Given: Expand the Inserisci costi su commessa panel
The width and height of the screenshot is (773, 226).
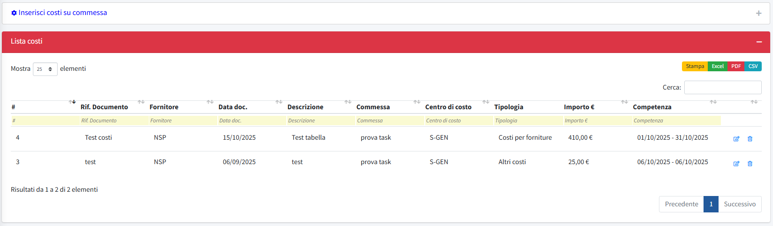Looking at the screenshot, I should [x=758, y=13].
